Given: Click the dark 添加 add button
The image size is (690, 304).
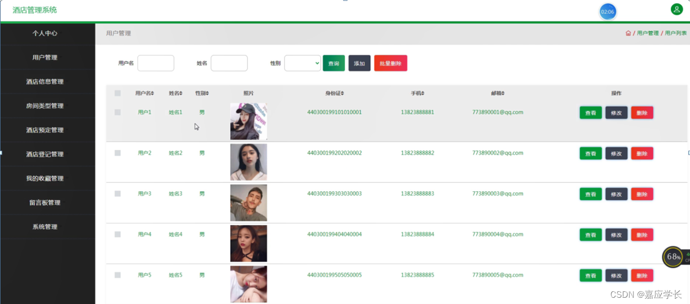Looking at the screenshot, I should pyautogui.click(x=359, y=63).
